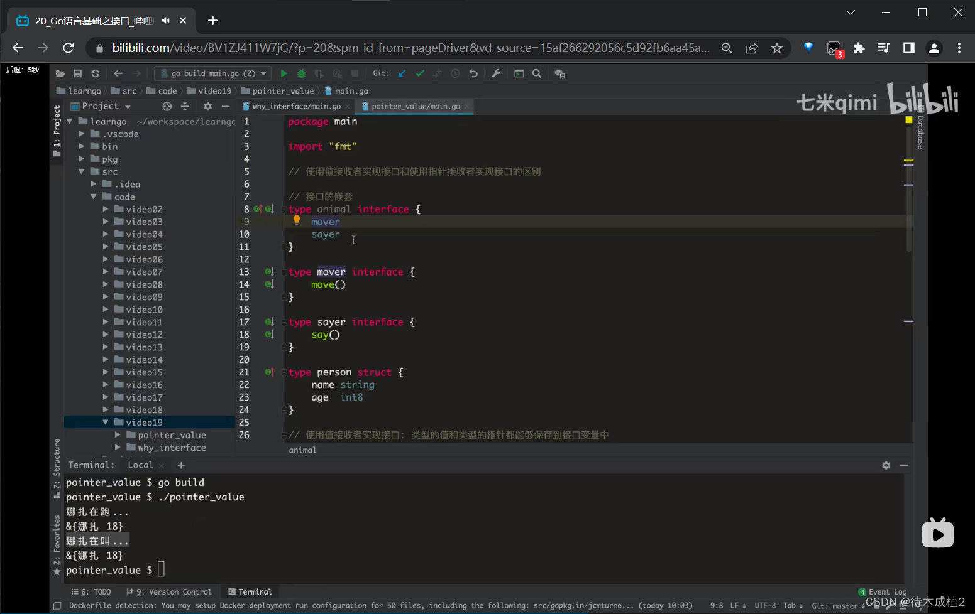Open Project panel settings gear
The height and width of the screenshot is (614, 975).
pos(208,106)
